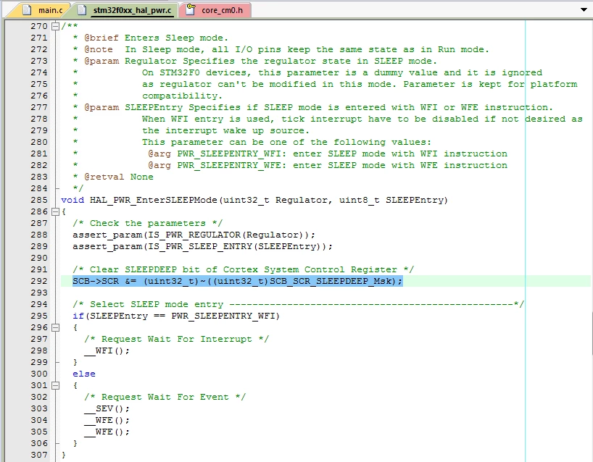Click the '@note In Sleep mode' comment line
Image resolution: width=593 pixels, height=462 pixels.
[286, 49]
